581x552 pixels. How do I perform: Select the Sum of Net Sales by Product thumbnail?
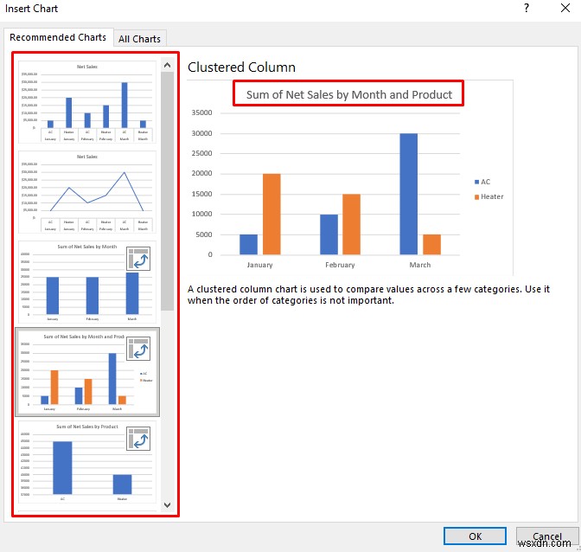[x=87, y=462]
